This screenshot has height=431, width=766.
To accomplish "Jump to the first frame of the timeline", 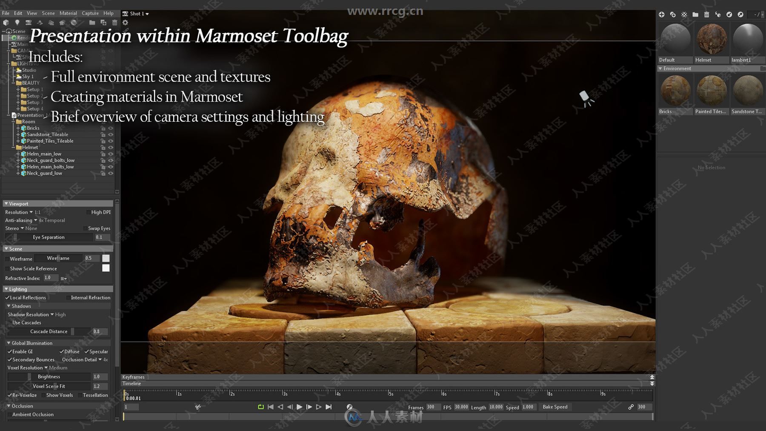I will tap(271, 407).
